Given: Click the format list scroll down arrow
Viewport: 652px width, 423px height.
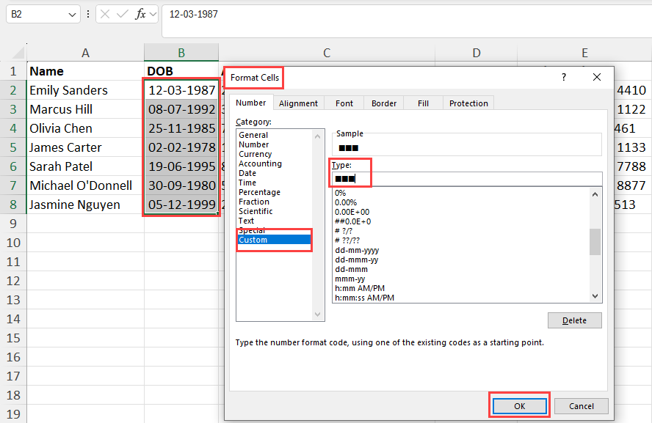Looking at the screenshot, I should (x=595, y=296).
